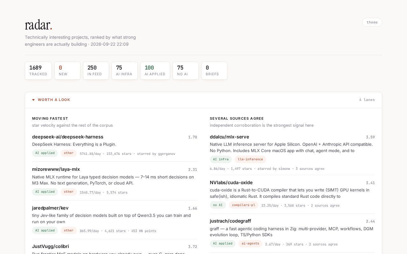The height and width of the screenshot is (254, 407).
Task: Click the 2.44 score for codegraff
Action: click(x=370, y=221)
